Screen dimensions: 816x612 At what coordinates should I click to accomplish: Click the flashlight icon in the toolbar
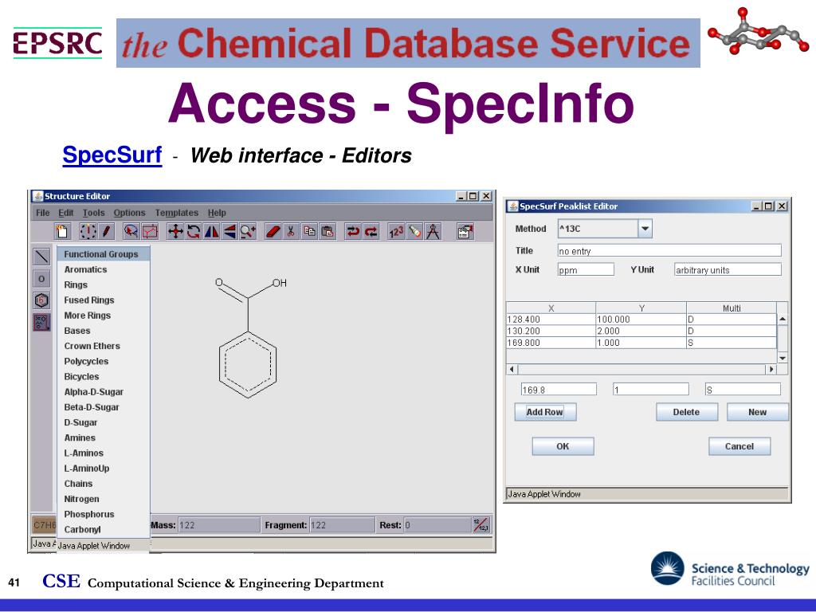pos(414,231)
